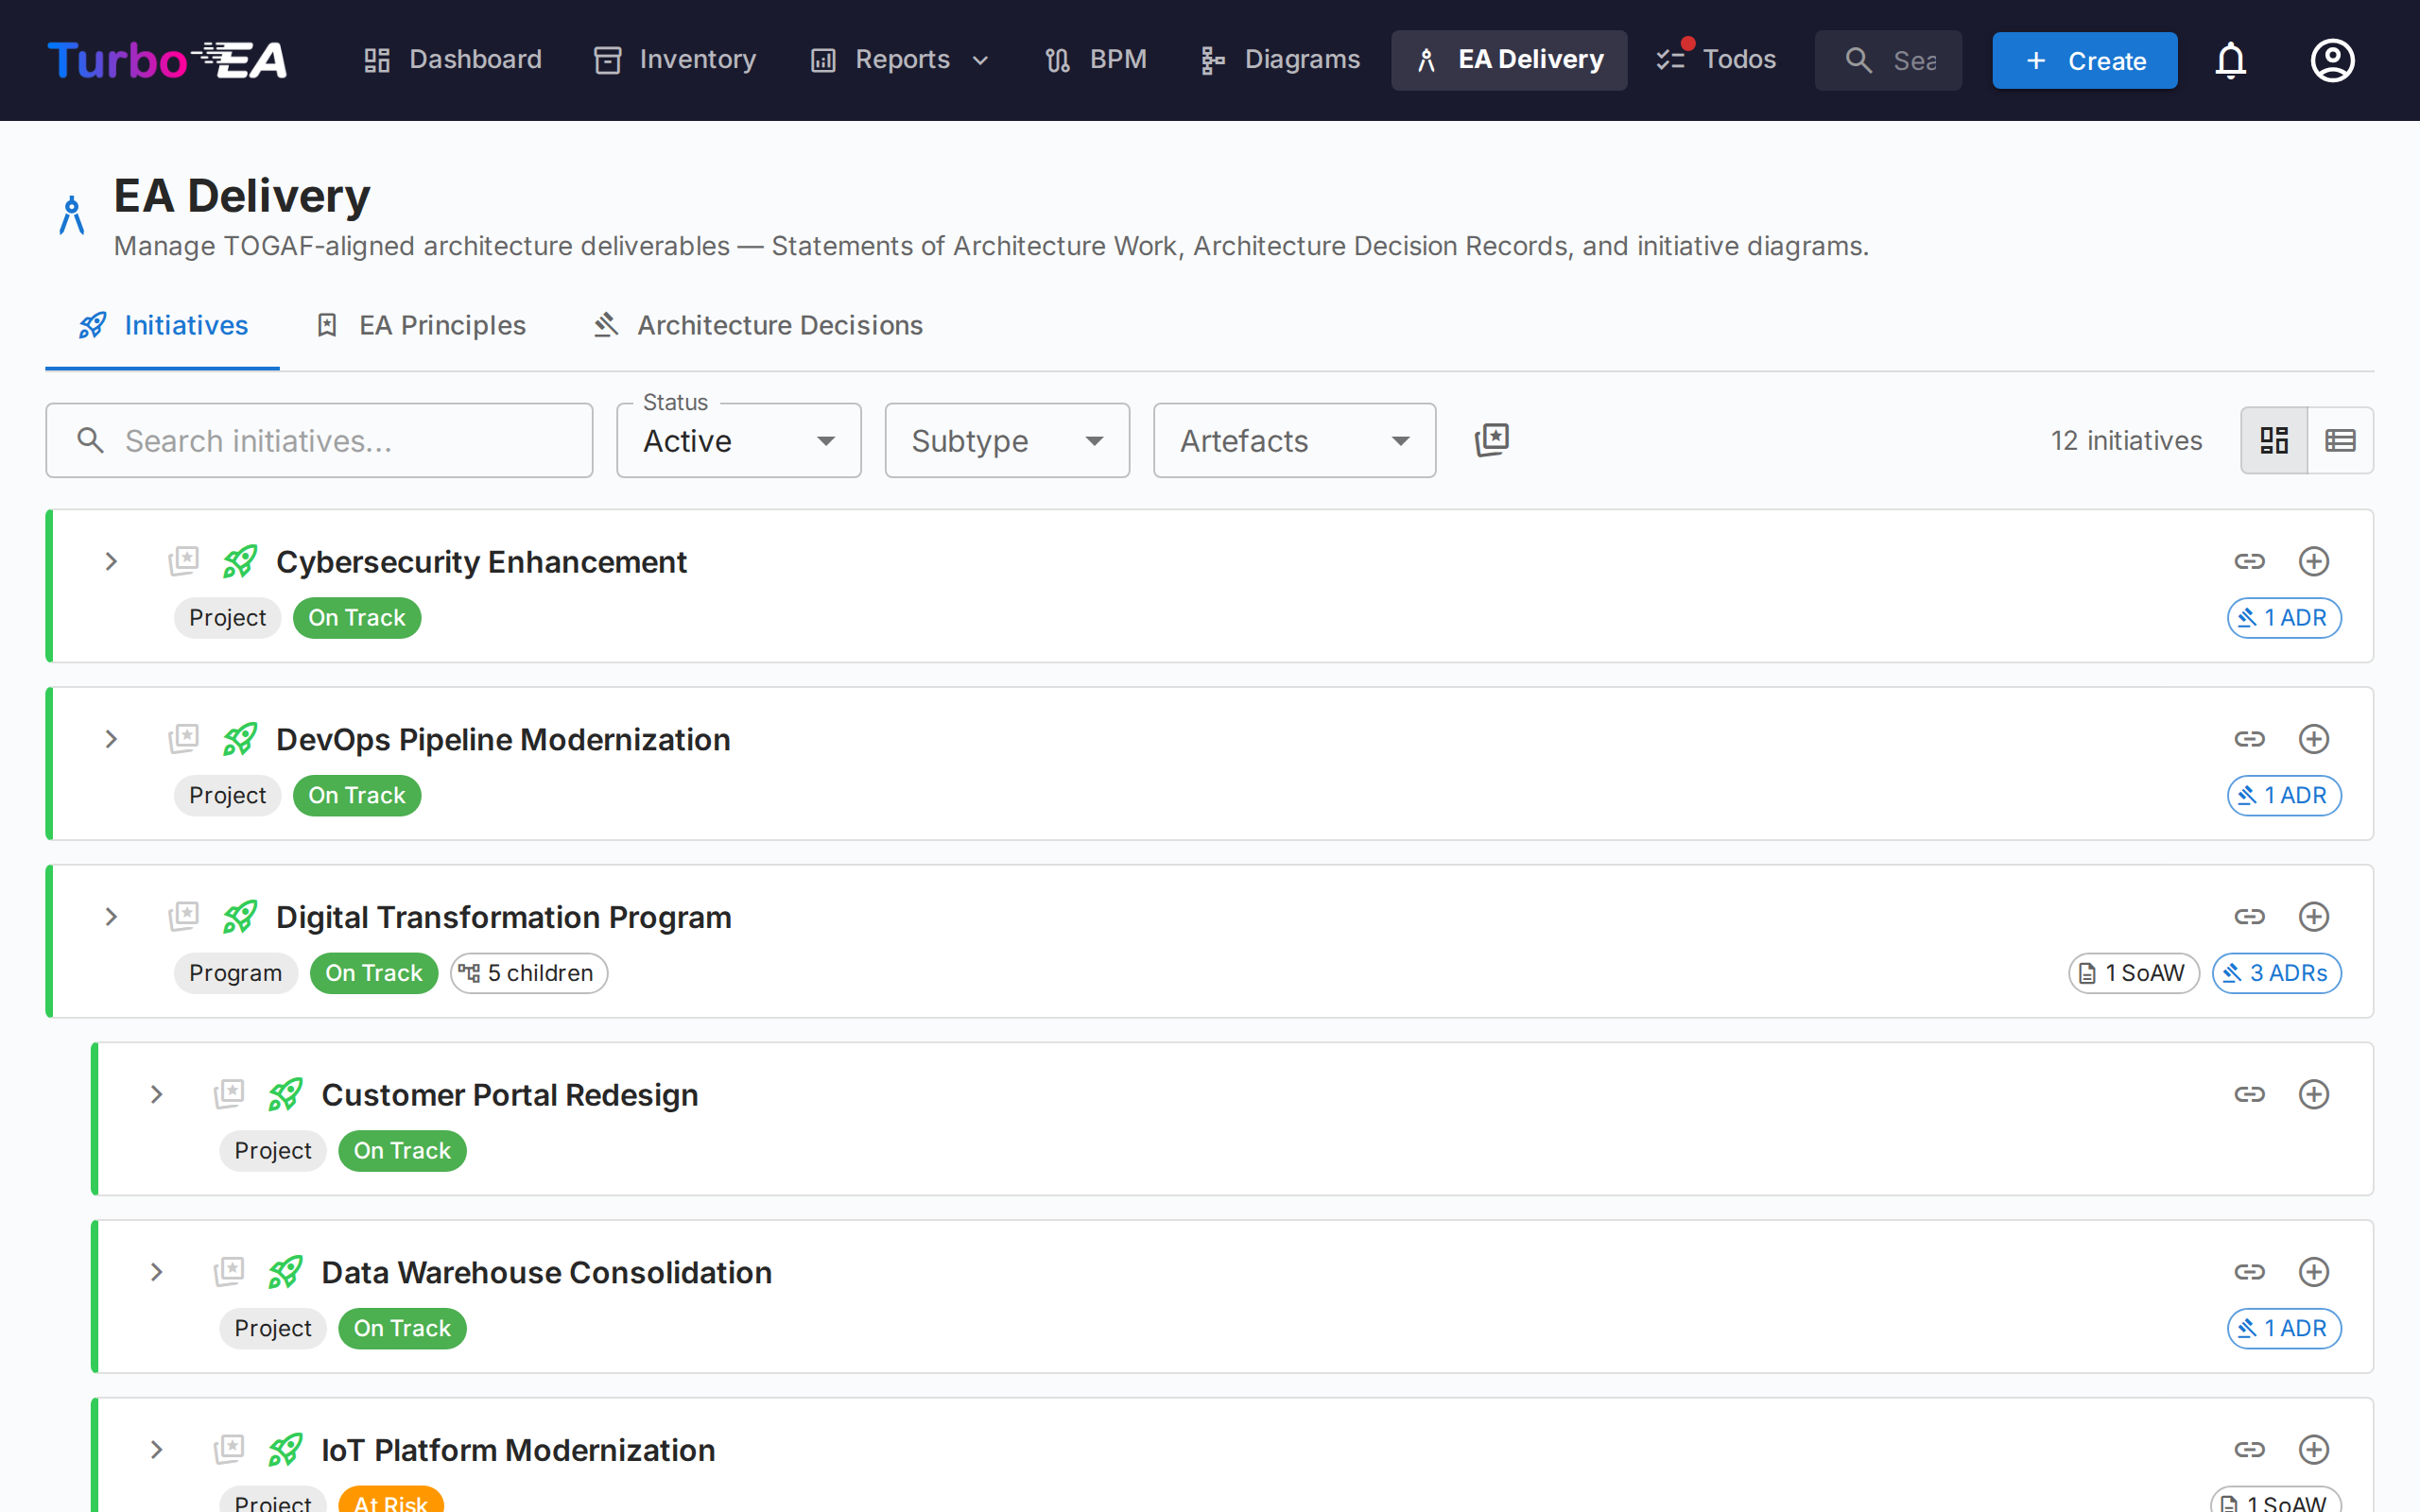This screenshot has height=1512, width=2420.
Task: Open the user account profile menu
Action: tap(2333, 60)
